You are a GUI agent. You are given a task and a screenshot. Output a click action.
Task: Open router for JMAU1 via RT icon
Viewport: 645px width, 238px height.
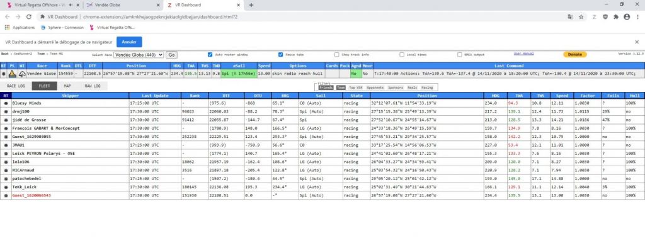(6, 145)
